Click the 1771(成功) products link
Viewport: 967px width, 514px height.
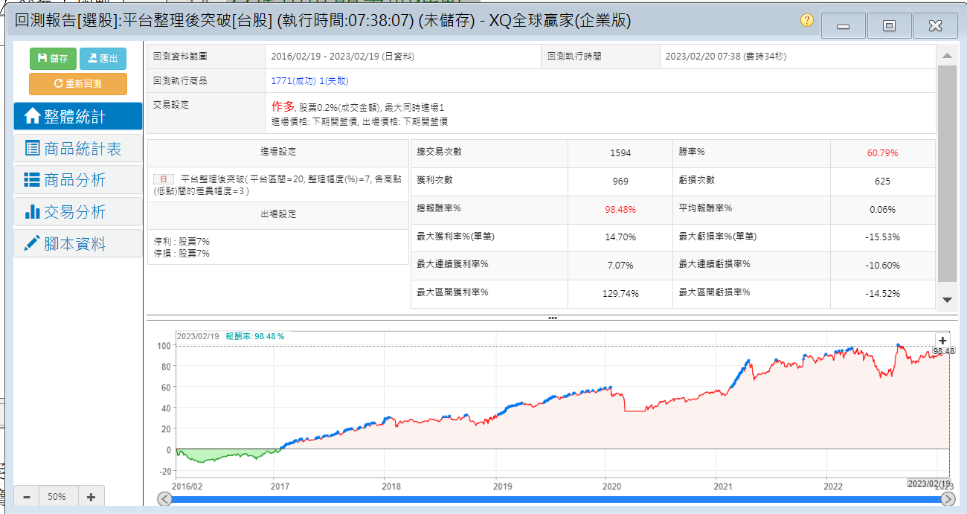click(x=293, y=81)
